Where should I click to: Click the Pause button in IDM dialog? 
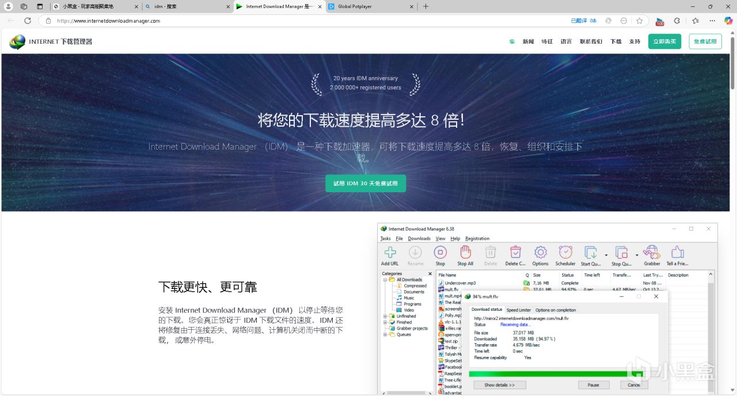pyautogui.click(x=593, y=384)
